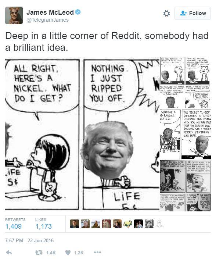The image size is (216, 261).
Task: Open the 7:57 PM - 22 Jun 2016 timestamp
Action: coord(29,240)
